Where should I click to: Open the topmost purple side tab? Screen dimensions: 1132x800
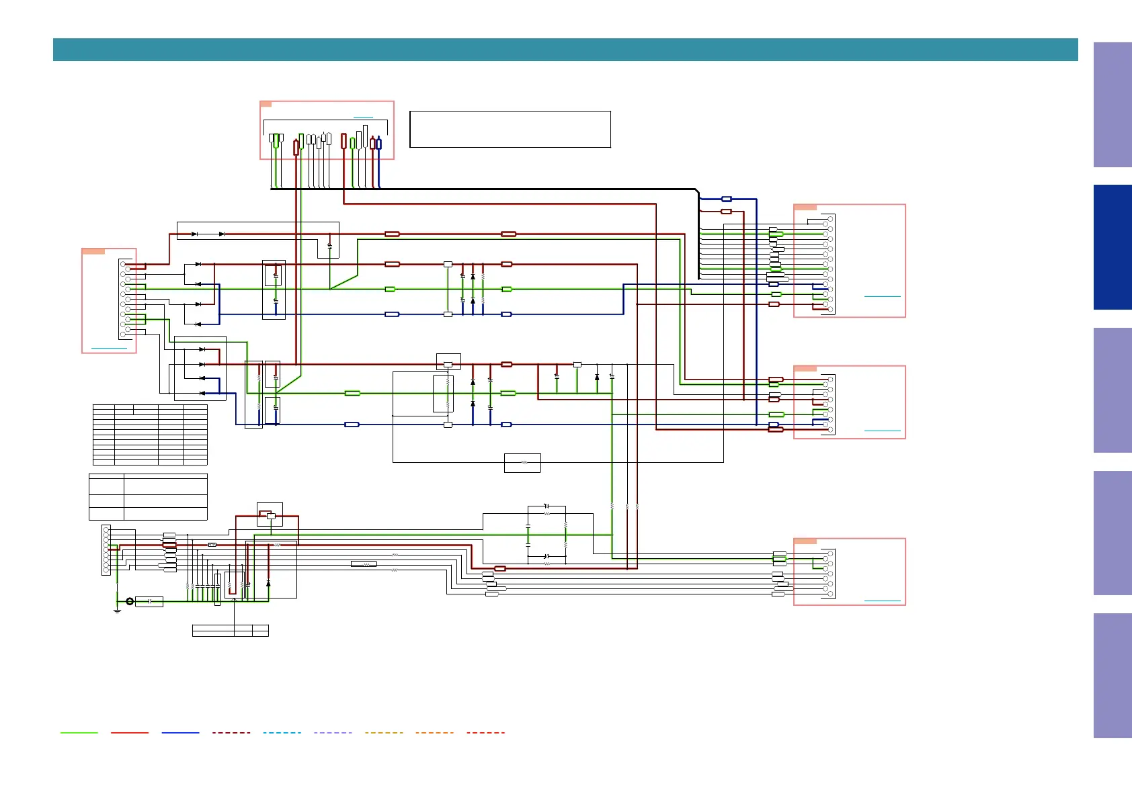click(1113, 105)
